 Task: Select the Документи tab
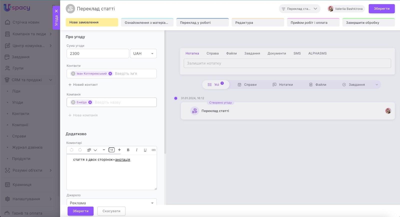click(x=276, y=53)
